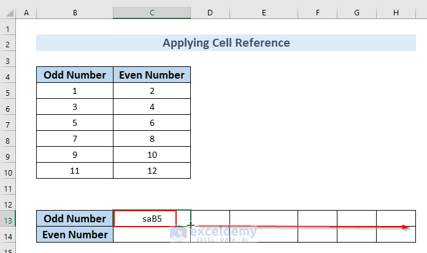Select the cell with value 1
This screenshot has width=427, height=253.
click(74, 91)
